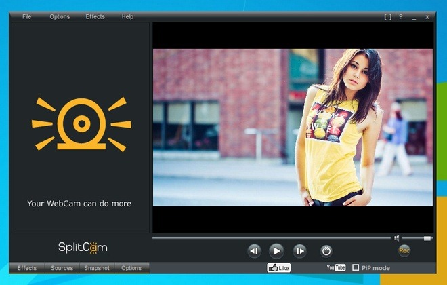The width and height of the screenshot is (447, 285).
Task: Minimize the SplitCam window
Action: [x=414, y=18]
